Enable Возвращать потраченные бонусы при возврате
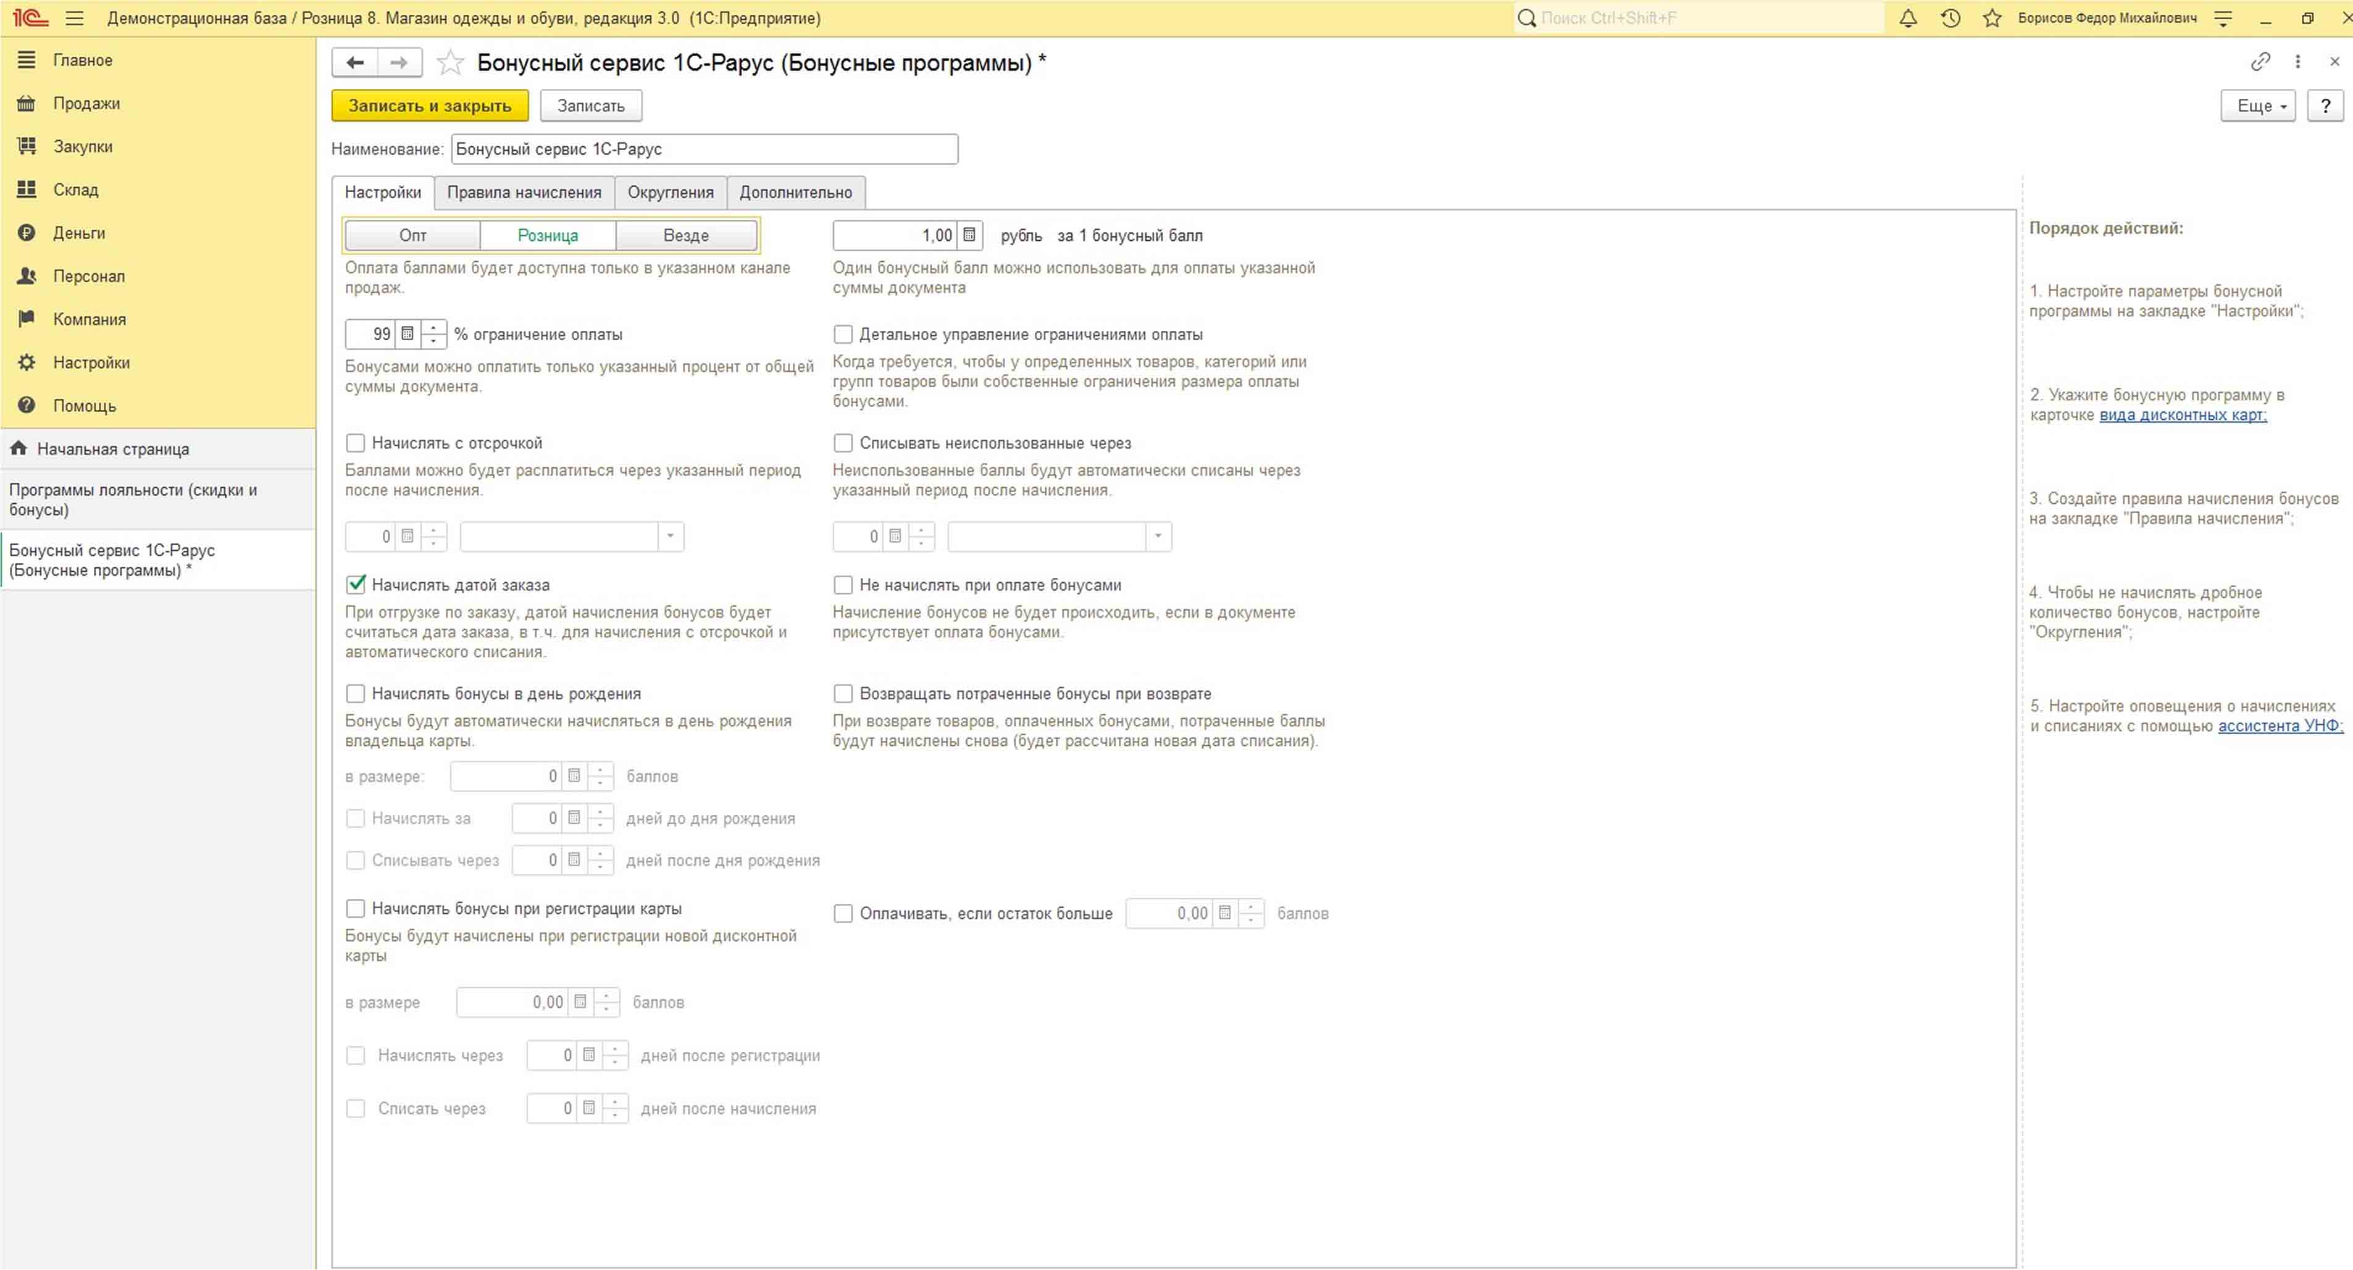This screenshot has height=1270, width=2353. [842, 693]
